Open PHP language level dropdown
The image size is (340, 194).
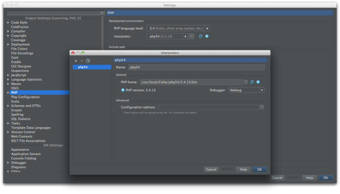coord(178,28)
